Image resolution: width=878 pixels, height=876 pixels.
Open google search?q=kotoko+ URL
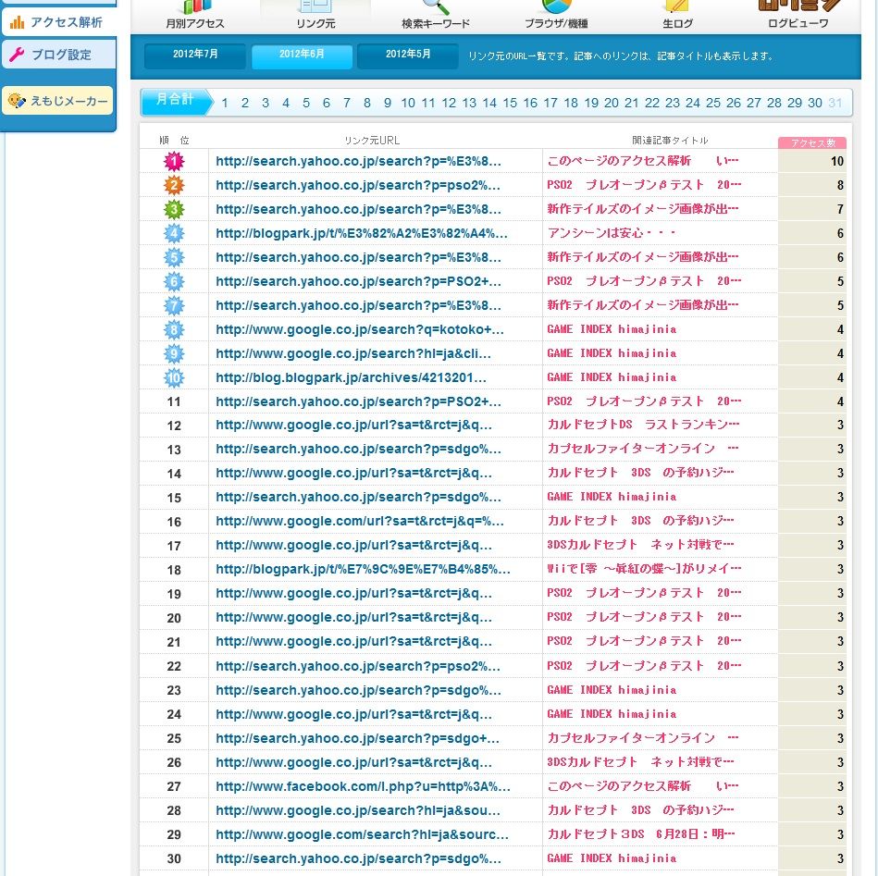[360, 329]
